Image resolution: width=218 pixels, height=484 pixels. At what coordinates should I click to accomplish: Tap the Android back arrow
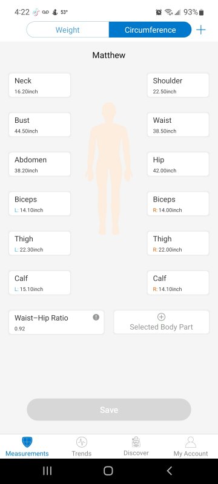point(169,471)
